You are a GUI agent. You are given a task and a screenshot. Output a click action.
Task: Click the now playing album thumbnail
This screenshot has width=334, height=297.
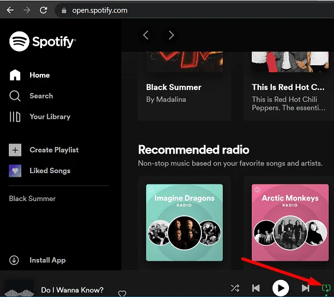(19, 288)
